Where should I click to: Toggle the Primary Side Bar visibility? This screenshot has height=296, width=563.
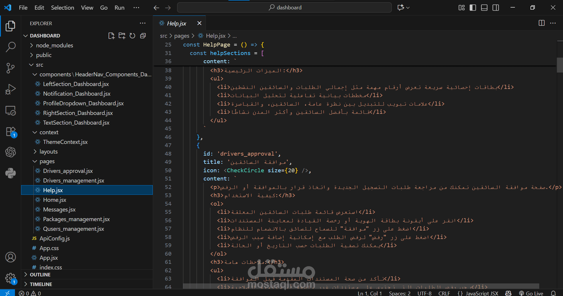tap(473, 8)
